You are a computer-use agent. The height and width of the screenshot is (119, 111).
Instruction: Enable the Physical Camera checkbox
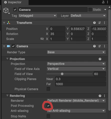(48, 89)
